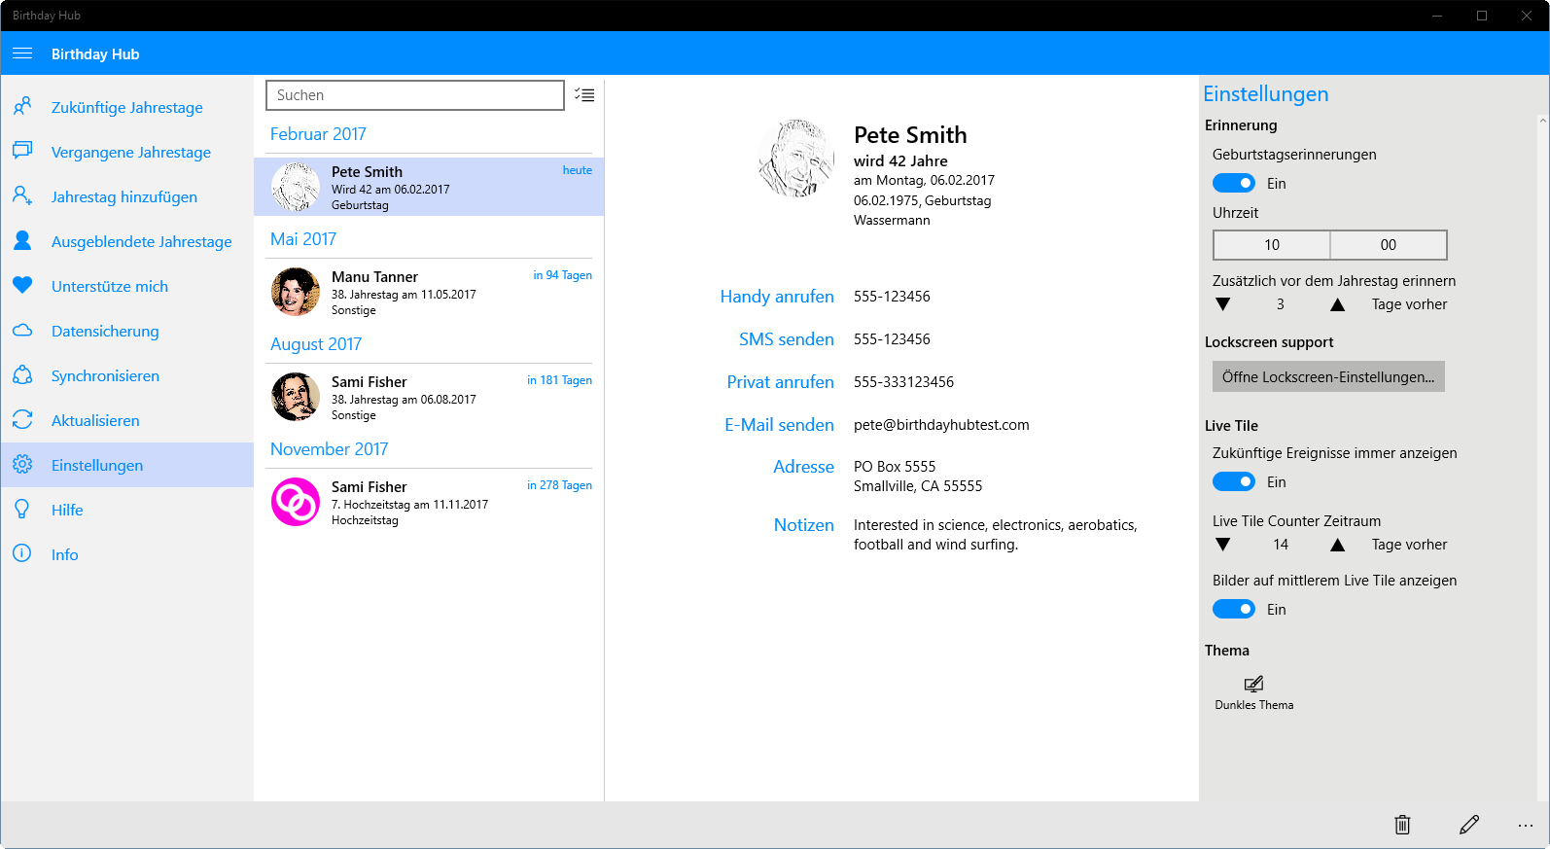Decrease reminder days before Jahrestag

[x=1223, y=304]
